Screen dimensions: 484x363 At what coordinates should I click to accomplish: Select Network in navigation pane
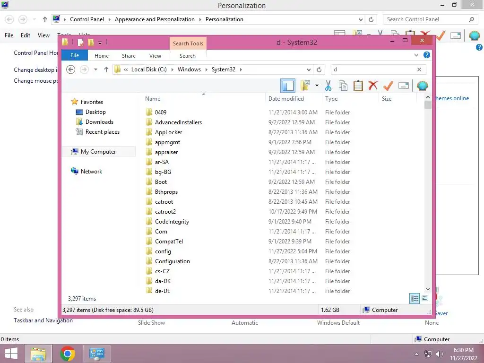(87, 171)
